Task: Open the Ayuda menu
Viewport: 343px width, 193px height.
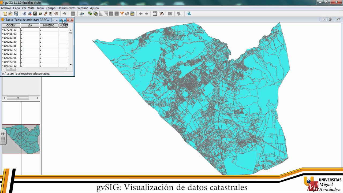Action: [x=94, y=8]
